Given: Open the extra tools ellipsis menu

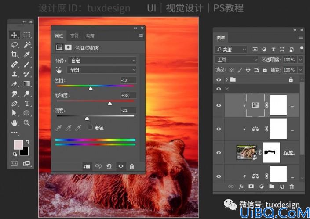Looking at the screenshot, I should point(14,133).
